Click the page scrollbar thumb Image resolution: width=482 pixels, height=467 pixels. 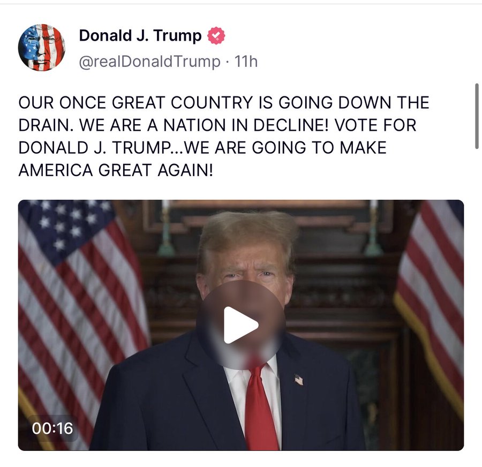pos(477,116)
